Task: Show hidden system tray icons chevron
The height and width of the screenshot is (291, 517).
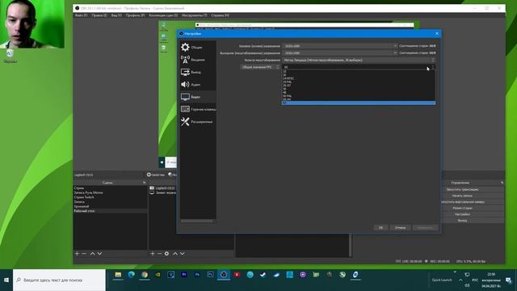Action: [x=460, y=280]
